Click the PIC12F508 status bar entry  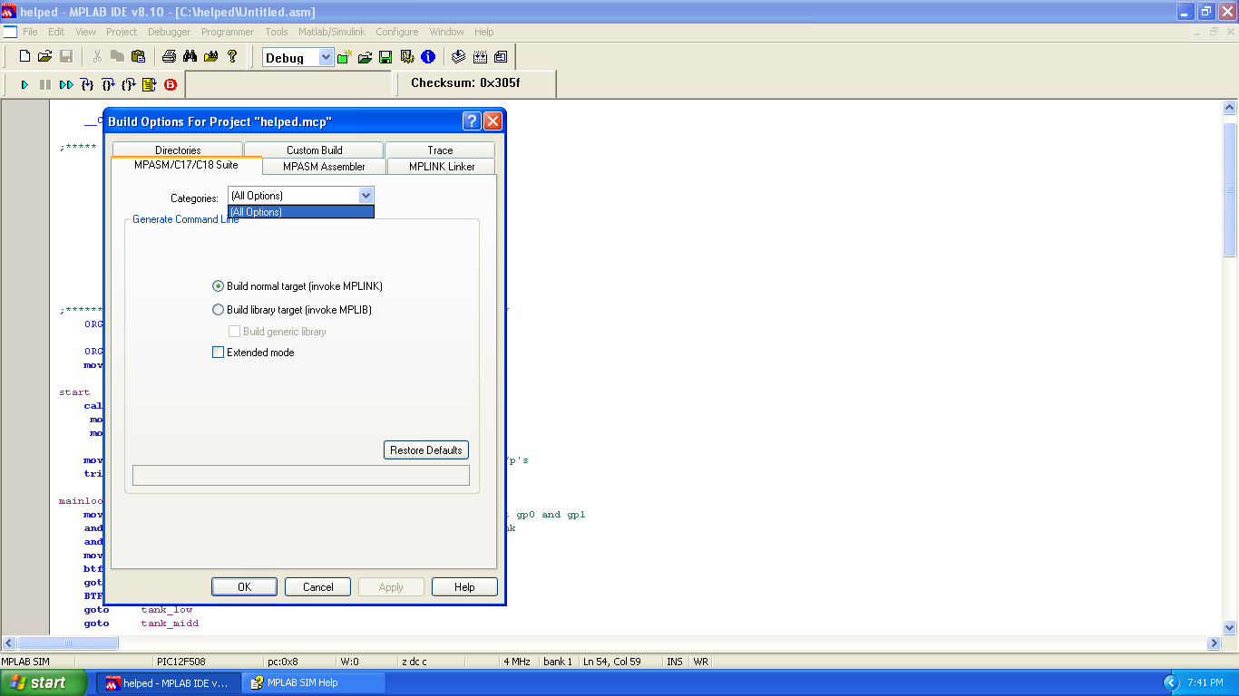[181, 662]
